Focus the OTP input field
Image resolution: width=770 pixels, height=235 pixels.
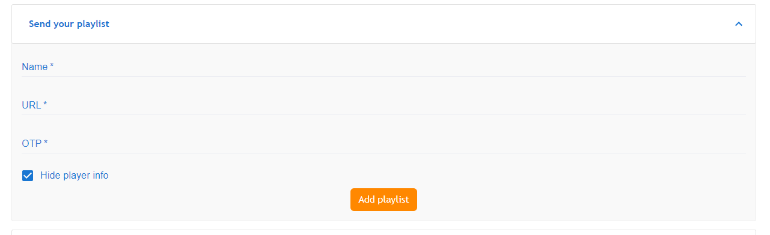click(383, 144)
